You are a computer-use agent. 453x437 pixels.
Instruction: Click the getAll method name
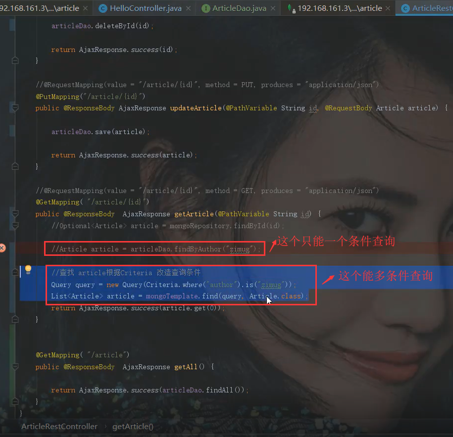click(186, 367)
